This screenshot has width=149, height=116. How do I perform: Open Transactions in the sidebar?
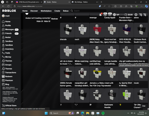point(9,72)
